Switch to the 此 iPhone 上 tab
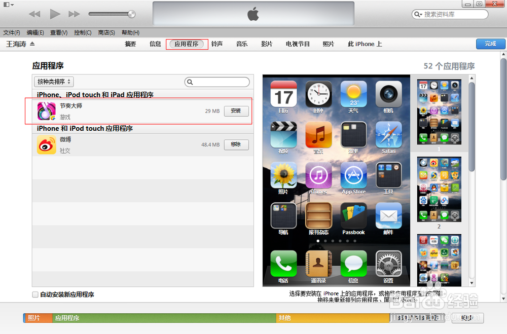Image resolution: width=507 pixels, height=334 pixels. (x=365, y=44)
